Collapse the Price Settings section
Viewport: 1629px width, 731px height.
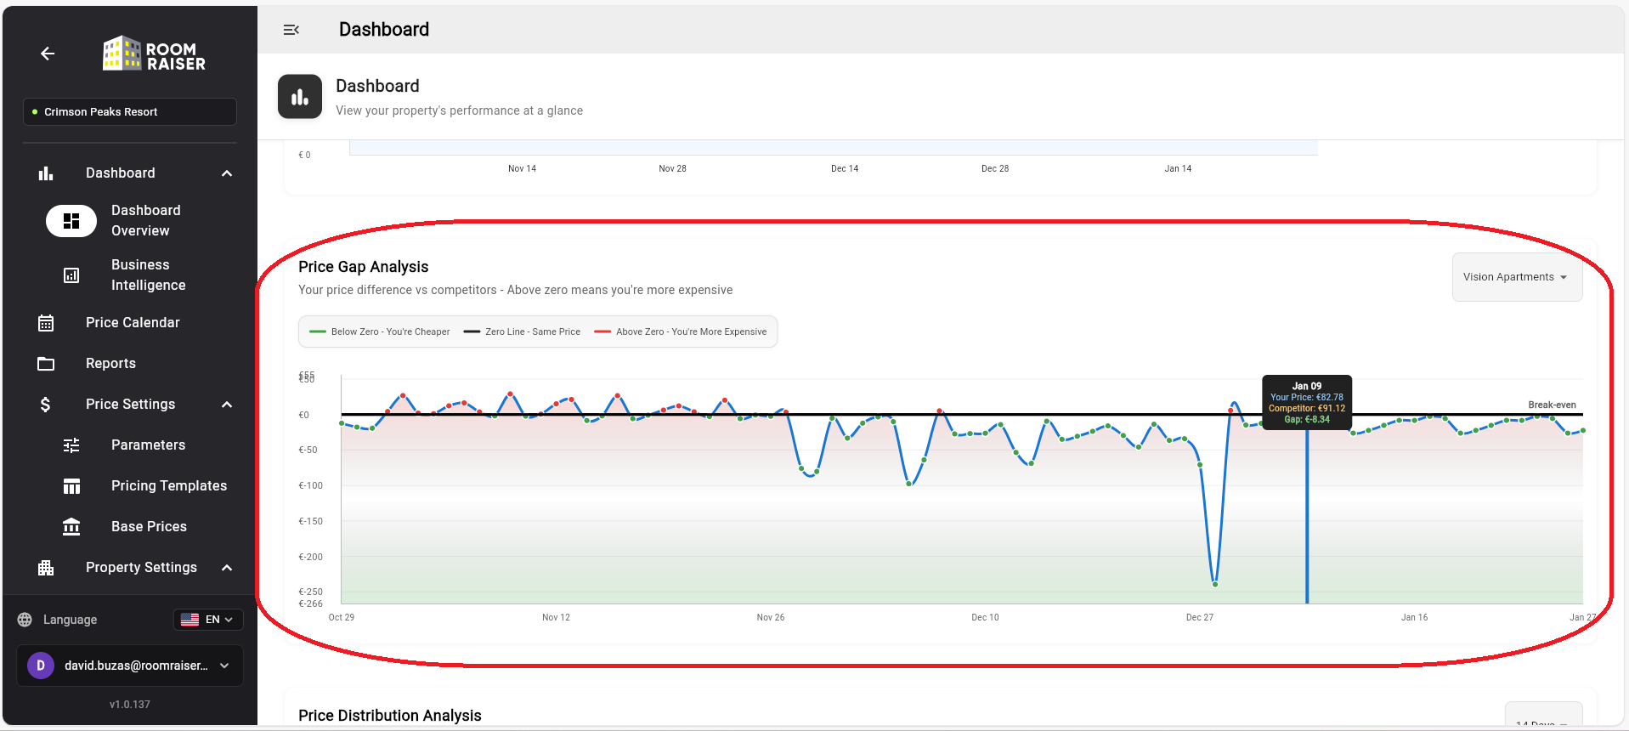pyautogui.click(x=227, y=405)
